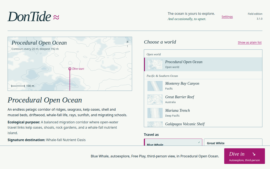Click the Show as plain list link

[250, 43]
